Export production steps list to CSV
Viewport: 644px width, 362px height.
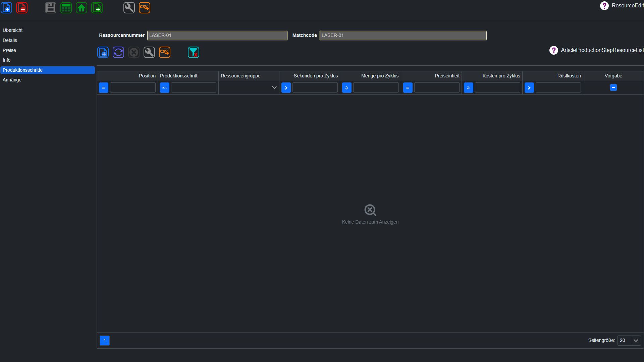point(165,52)
